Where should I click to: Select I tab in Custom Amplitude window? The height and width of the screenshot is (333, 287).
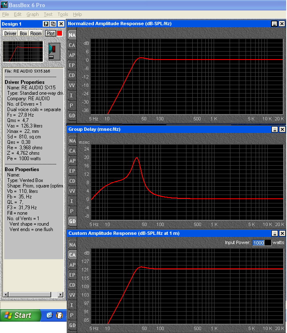coord(72,305)
